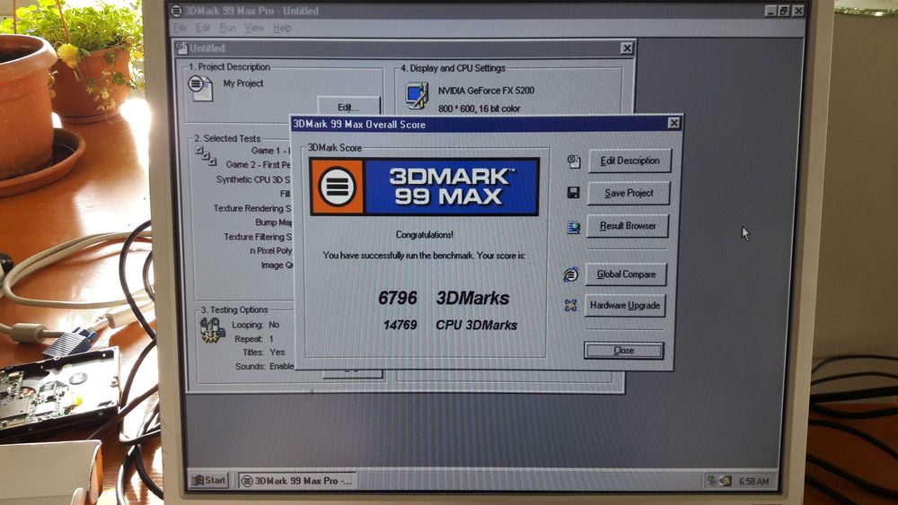Click the Display settings monitor icon
The width and height of the screenshot is (898, 505).
[x=417, y=95]
